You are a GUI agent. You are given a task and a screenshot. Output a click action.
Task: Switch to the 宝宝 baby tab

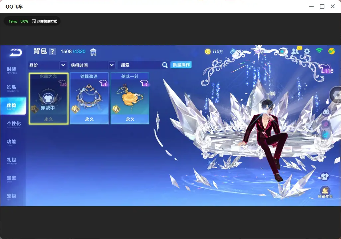[x=13, y=178]
